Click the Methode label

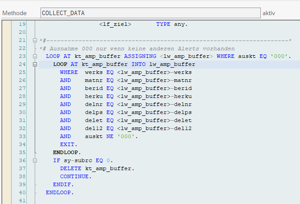click(14, 13)
